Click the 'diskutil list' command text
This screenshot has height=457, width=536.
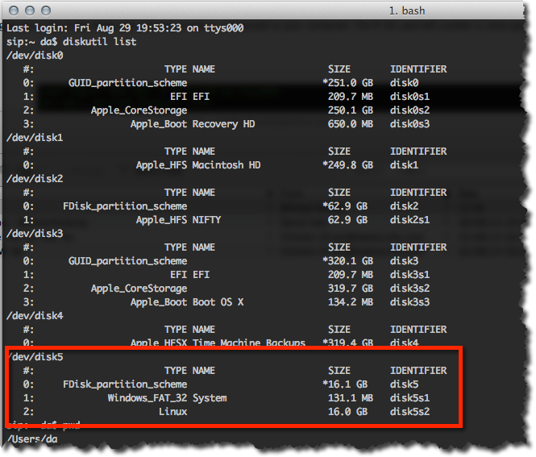99,42
